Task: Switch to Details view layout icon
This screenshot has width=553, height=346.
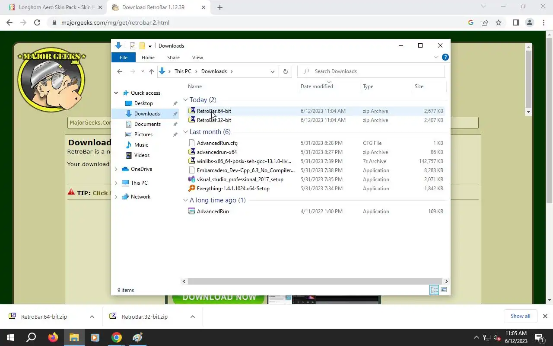Action: 434,290
